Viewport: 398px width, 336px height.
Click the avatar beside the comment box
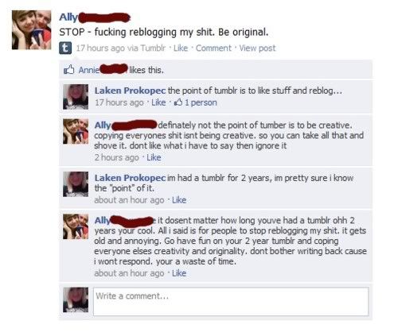(76, 299)
